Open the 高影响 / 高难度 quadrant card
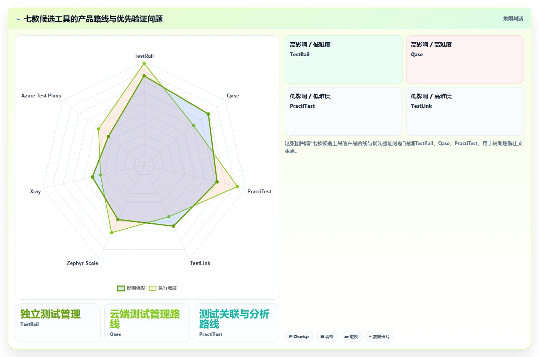The image size is (539, 357). click(x=465, y=60)
